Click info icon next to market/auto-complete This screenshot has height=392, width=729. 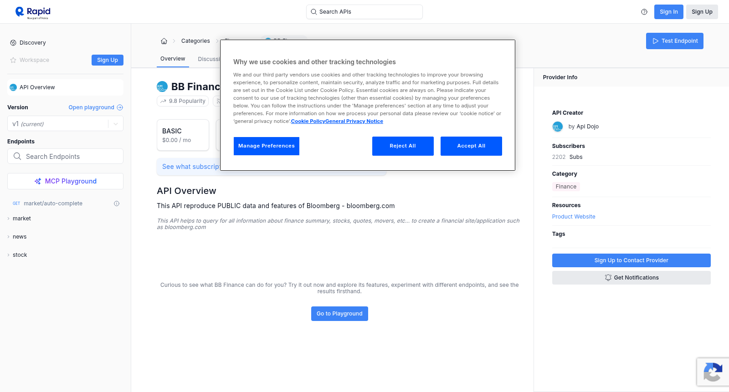[117, 204]
